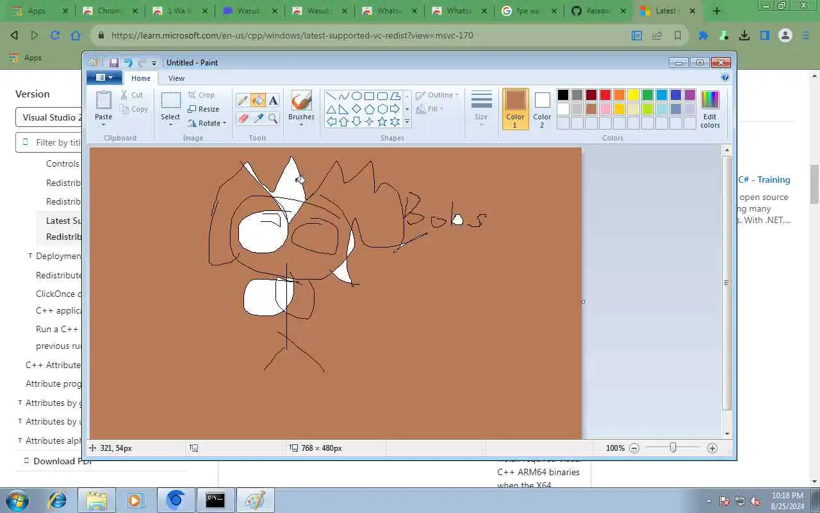Image resolution: width=820 pixels, height=513 pixels.
Task: Click the Undo arrow in Paint title bar
Action: [127, 62]
